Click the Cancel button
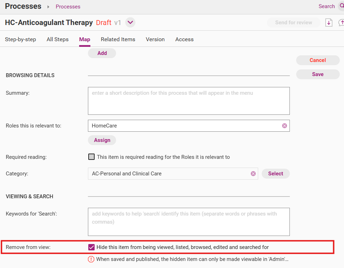 point(318,60)
